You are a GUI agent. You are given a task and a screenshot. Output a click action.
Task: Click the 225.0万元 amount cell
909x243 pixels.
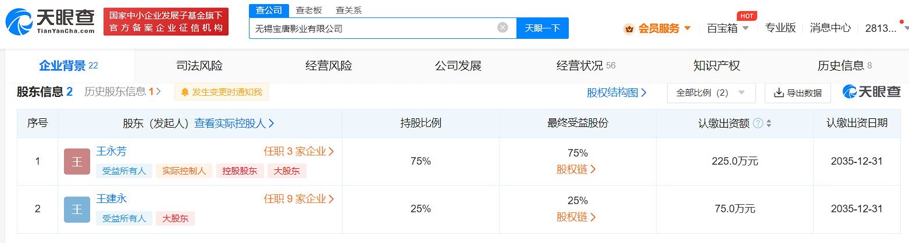pos(735,161)
